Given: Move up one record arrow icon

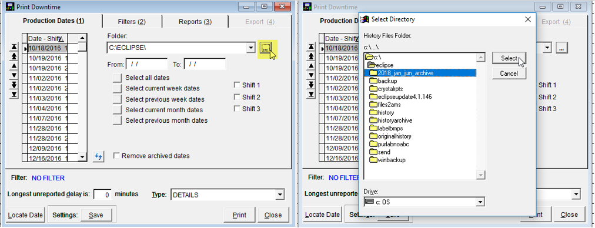Looking at the screenshot, I should [14, 66].
